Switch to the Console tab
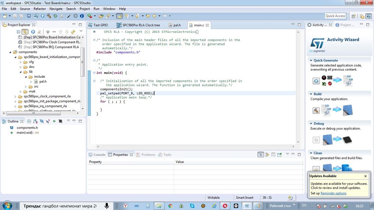The image size is (374, 210). 97,155
